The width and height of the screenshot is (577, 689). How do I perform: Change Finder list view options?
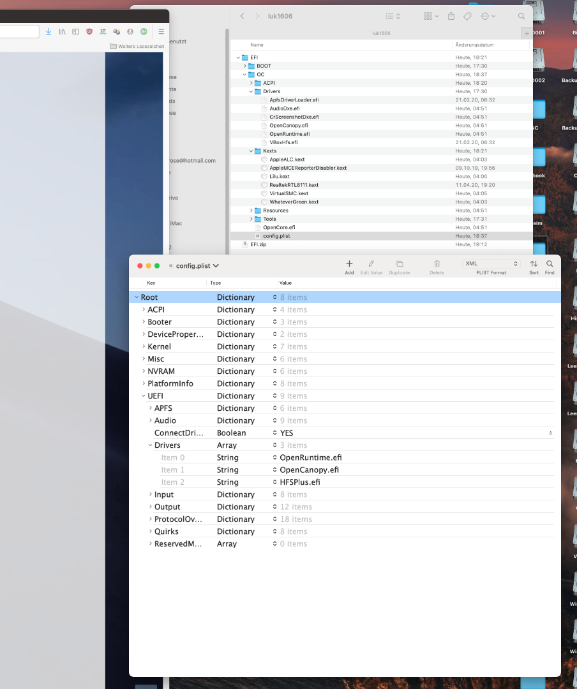393,16
